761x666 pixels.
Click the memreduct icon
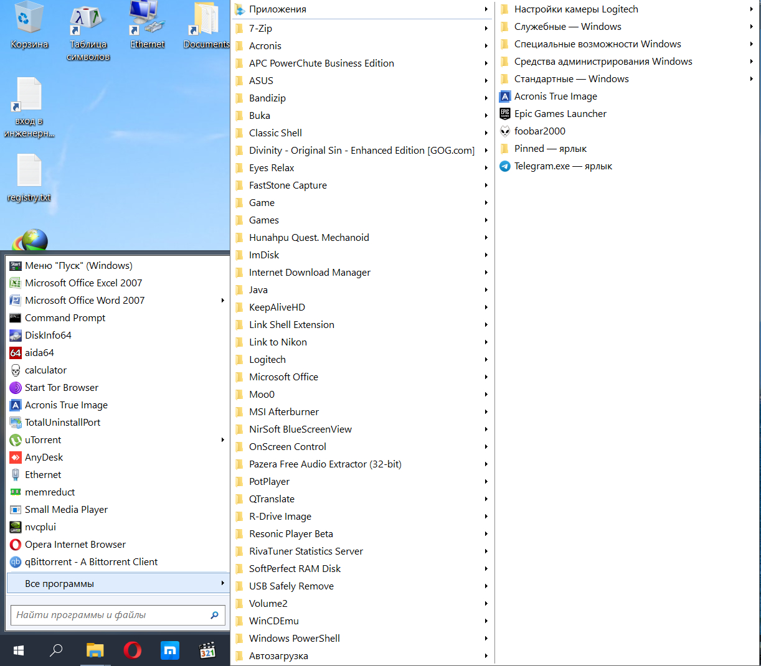16,492
